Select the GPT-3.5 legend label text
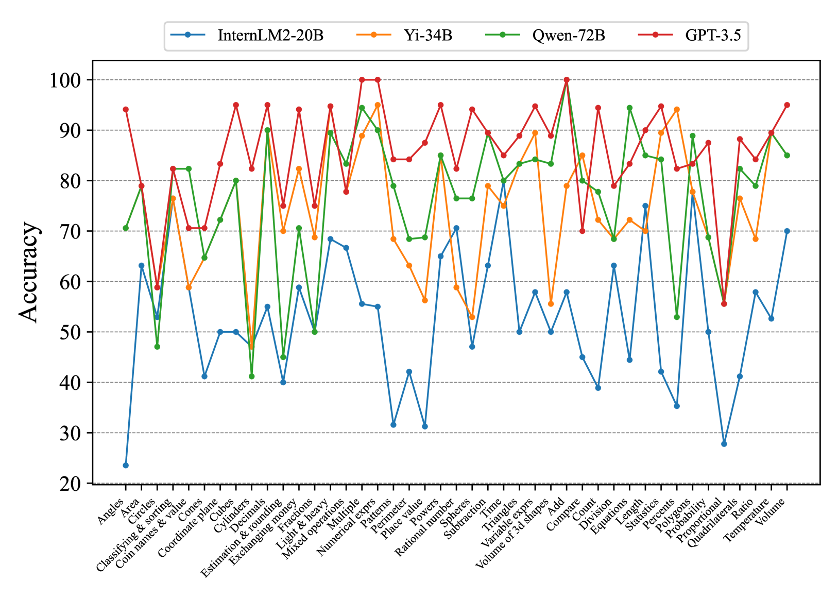The image size is (838, 599). (x=713, y=36)
